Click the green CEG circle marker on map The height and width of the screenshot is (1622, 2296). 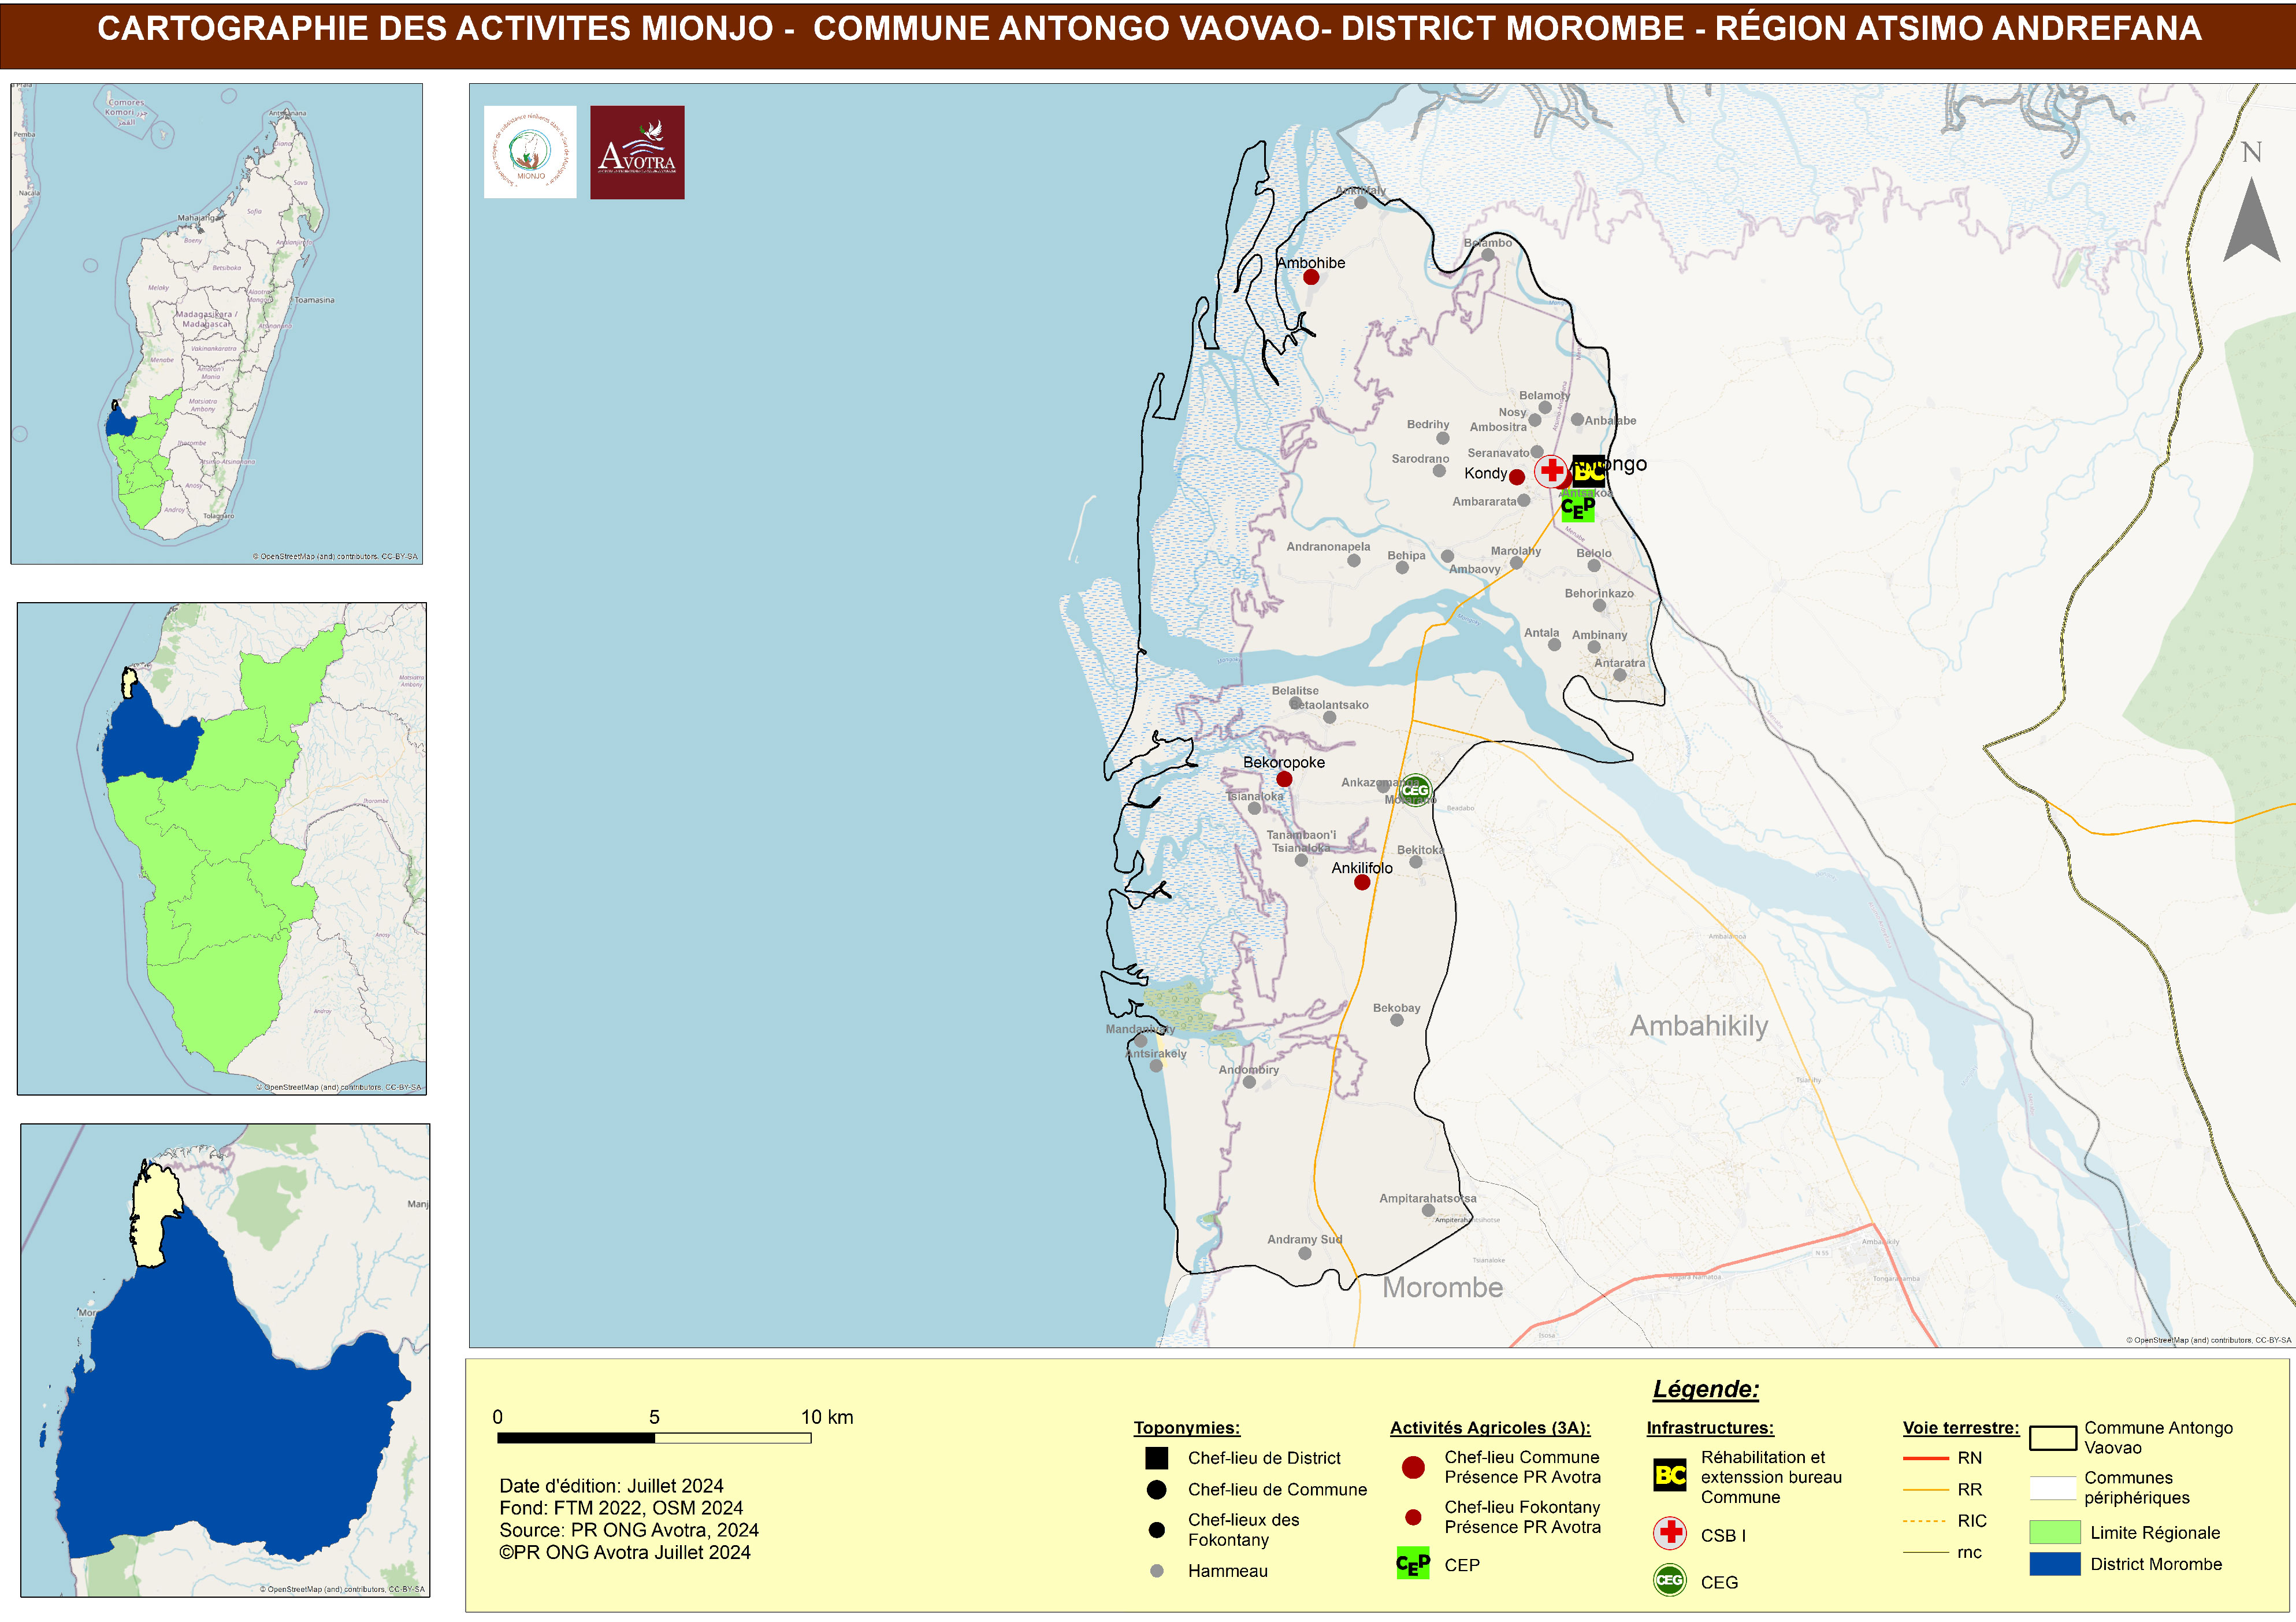point(1415,790)
